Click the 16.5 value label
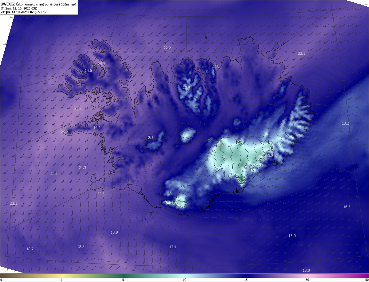This screenshot has width=369, height=282. (x=347, y=207)
